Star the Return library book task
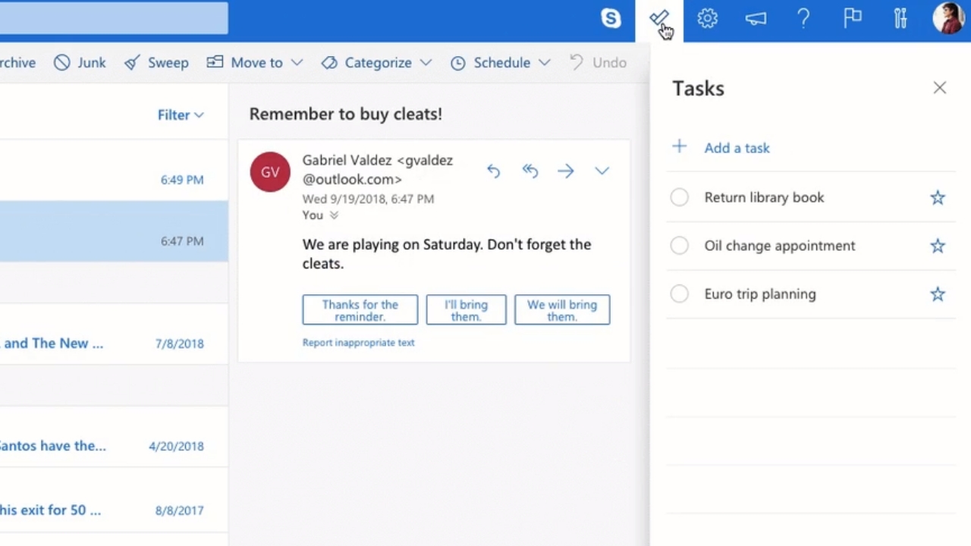 click(938, 198)
